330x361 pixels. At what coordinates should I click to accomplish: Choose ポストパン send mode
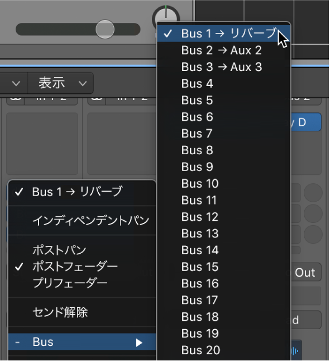(x=82, y=250)
